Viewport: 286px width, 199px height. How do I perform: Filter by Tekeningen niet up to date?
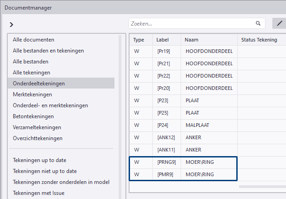pyautogui.click(x=45, y=171)
